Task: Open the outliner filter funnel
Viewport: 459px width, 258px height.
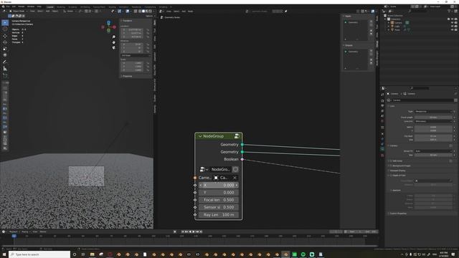Action: [x=449, y=11]
